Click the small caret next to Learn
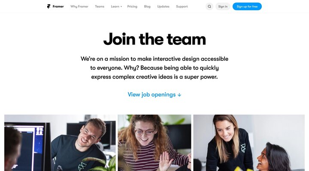The height and width of the screenshot is (171, 309). [121, 7]
